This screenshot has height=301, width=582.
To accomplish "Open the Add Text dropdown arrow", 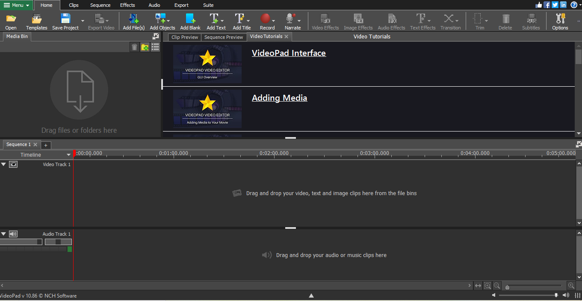I will [x=222, y=20].
